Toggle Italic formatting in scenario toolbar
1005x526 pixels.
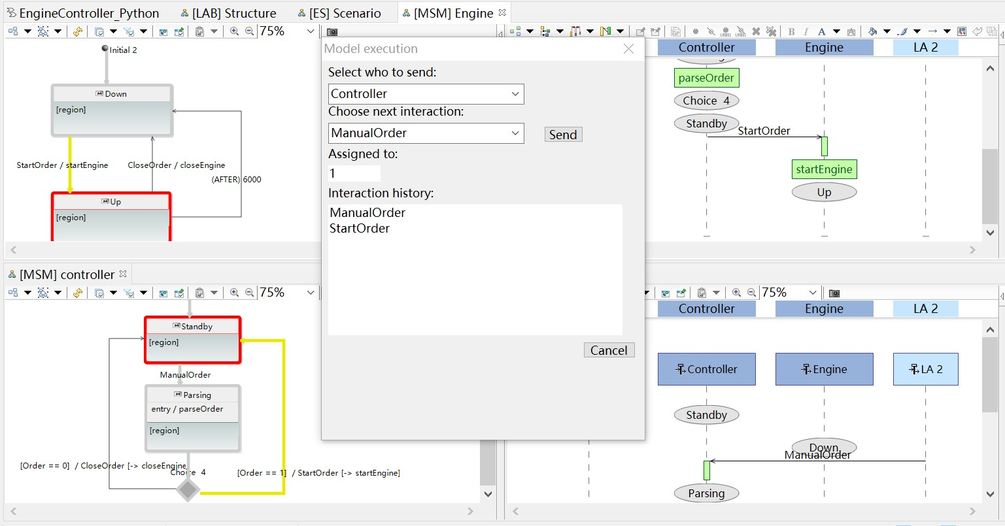[x=806, y=31]
